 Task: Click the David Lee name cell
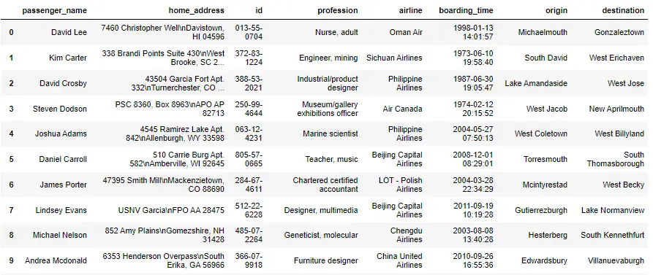69,32
